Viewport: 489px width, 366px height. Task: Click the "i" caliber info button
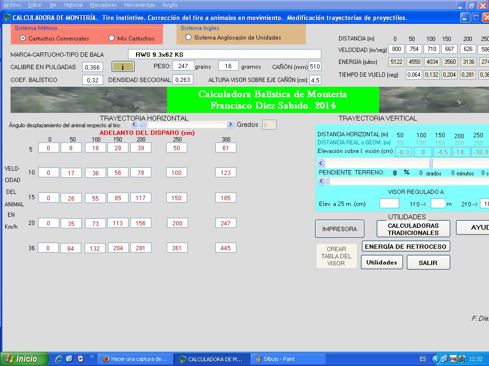click(x=123, y=67)
